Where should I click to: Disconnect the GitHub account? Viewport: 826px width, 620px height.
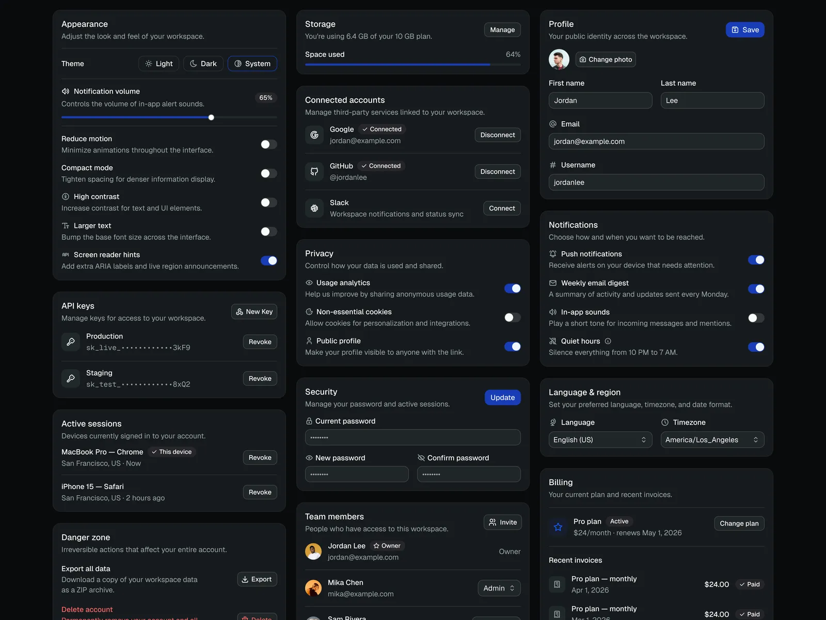pos(497,172)
